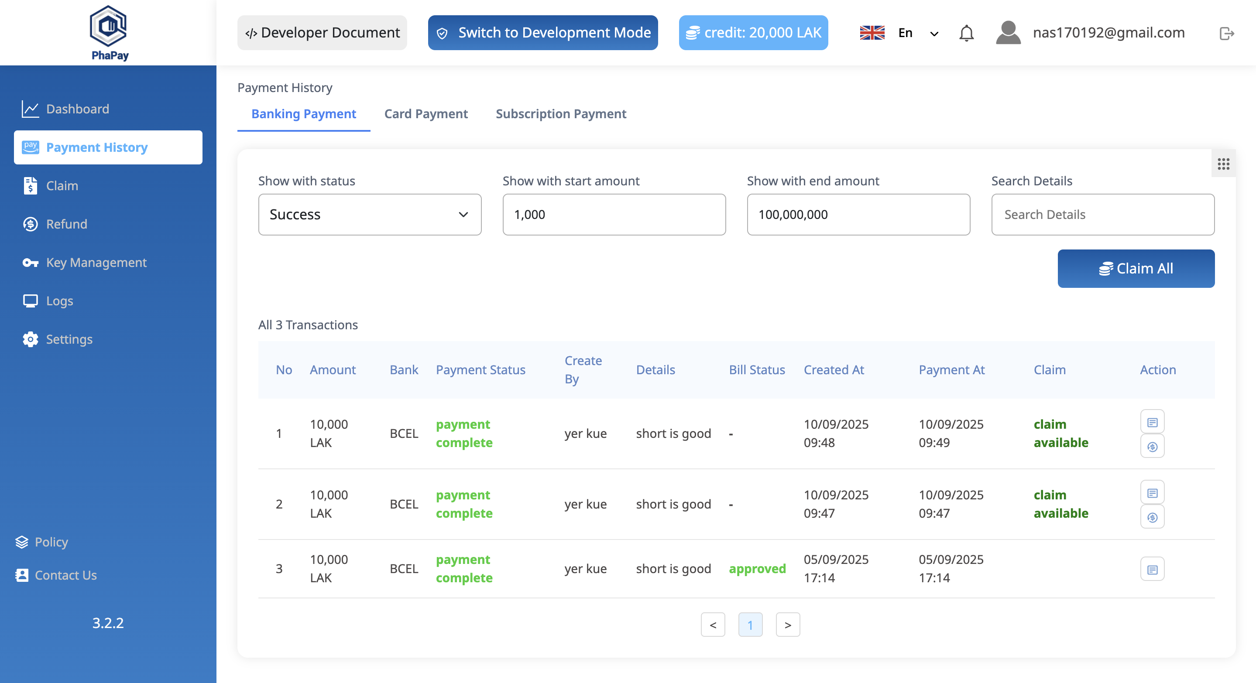Go to next page arrow
This screenshot has height=683, width=1256.
[x=787, y=625]
